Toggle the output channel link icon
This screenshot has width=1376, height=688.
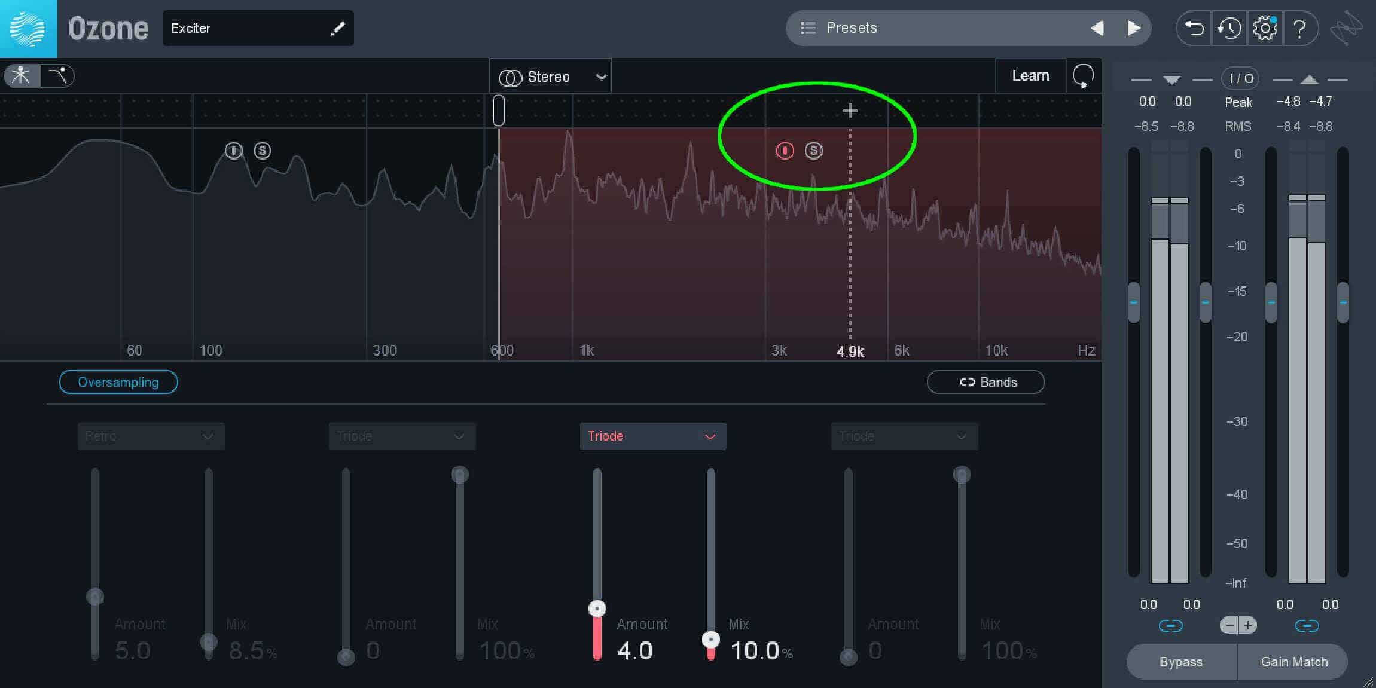coord(1307,626)
